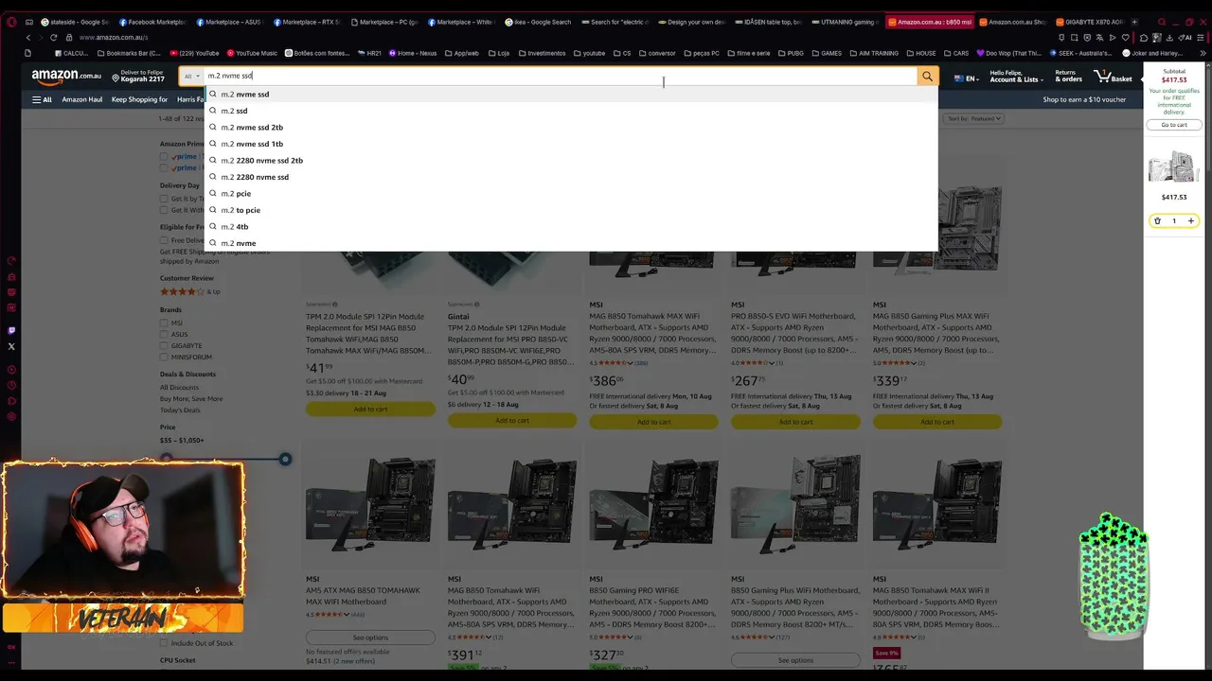Open the Deliver to Felipe Kogarah 2217 location
This screenshot has width=1212, height=681.
coord(138,76)
